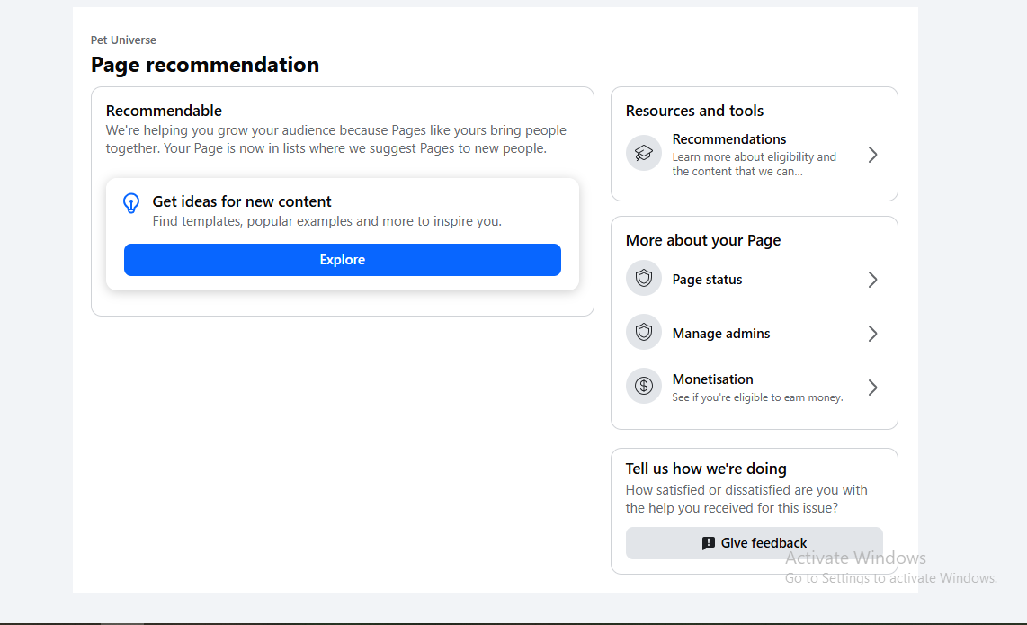Click "See if you're eligible to earn money" text
The width and height of the screenshot is (1027, 625).
coord(757,397)
